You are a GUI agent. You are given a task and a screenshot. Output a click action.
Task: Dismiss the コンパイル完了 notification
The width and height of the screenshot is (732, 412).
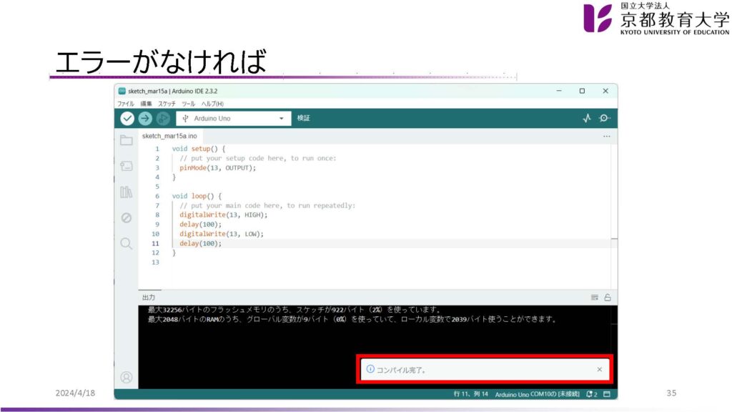[x=600, y=369]
